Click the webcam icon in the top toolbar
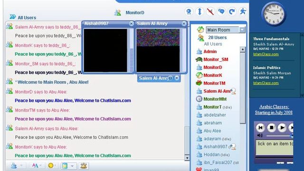Image resolution: width=304 pixels, height=171 pixels. coord(189,11)
